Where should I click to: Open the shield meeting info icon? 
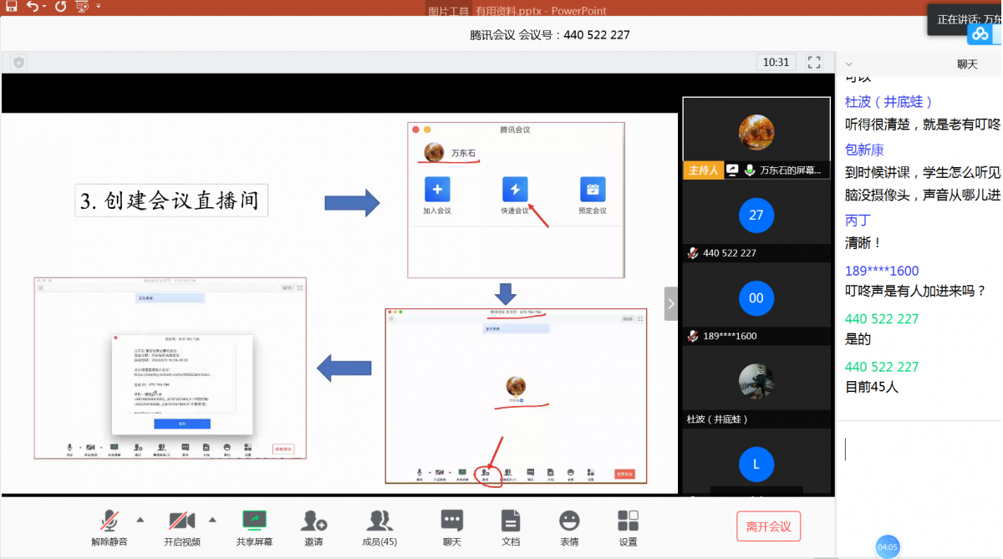tap(19, 63)
